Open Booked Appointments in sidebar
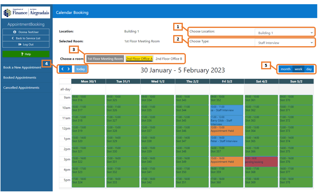Image resolution: width=318 pixels, height=196 pixels. point(20,78)
